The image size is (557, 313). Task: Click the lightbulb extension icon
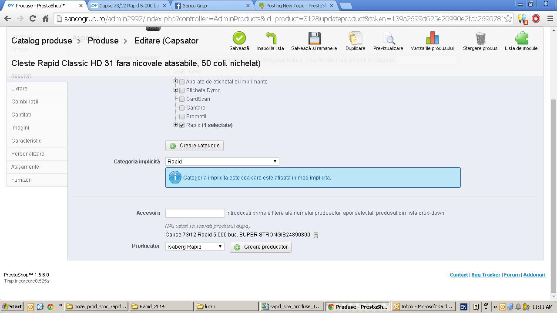coord(522,19)
